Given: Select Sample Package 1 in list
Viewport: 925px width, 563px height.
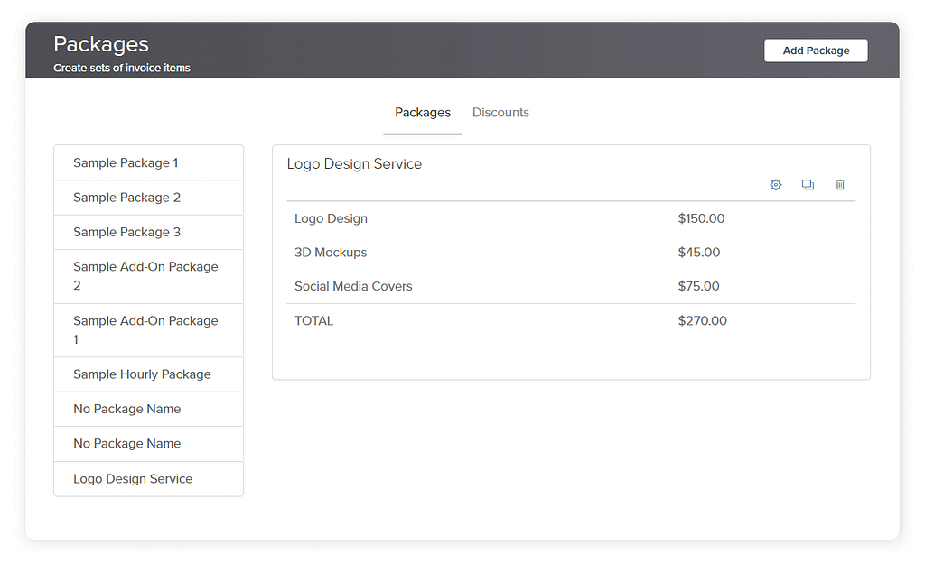Looking at the screenshot, I should (x=149, y=163).
